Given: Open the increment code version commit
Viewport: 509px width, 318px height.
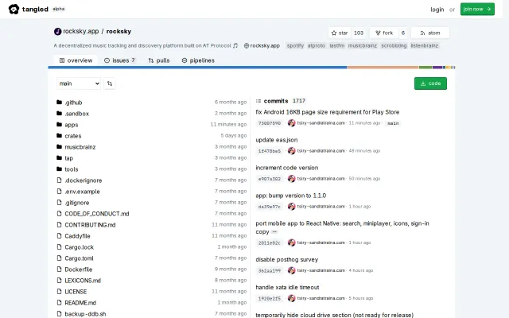Looking at the screenshot, I should pyautogui.click(x=286, y=168).
